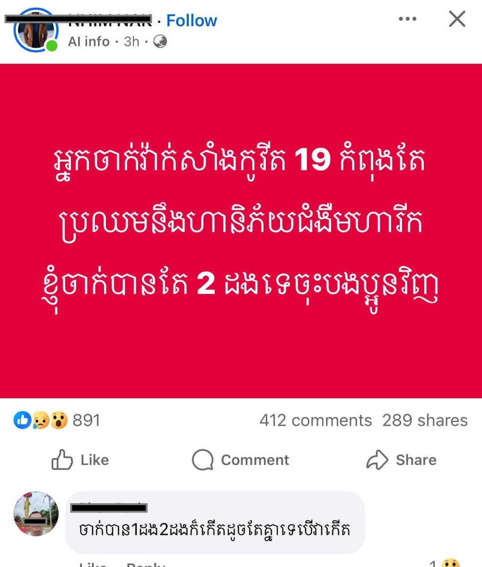Click the red Khmer text post image
The height and width of the screenshot is (567, 482).
[x=241, y=231]
